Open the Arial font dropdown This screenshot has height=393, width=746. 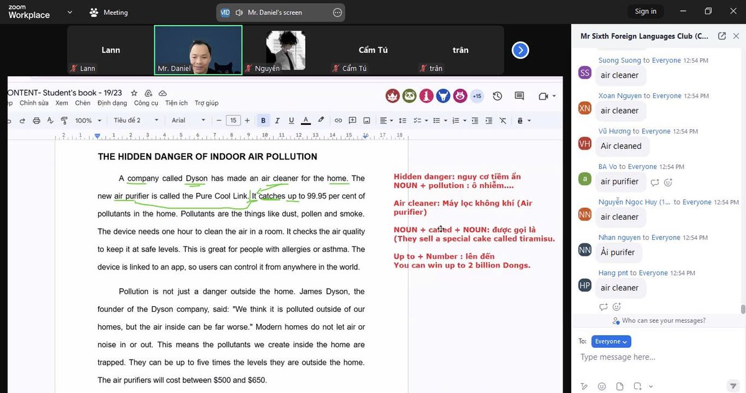pos(188,120)
